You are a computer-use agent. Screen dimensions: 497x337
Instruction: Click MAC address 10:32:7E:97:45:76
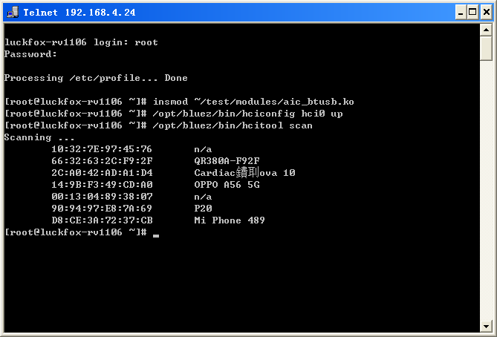102,149
